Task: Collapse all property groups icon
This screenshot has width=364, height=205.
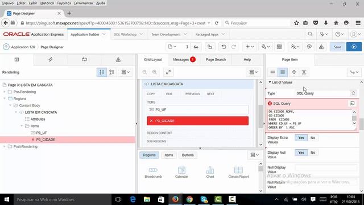Action: [x=294, y=72]
